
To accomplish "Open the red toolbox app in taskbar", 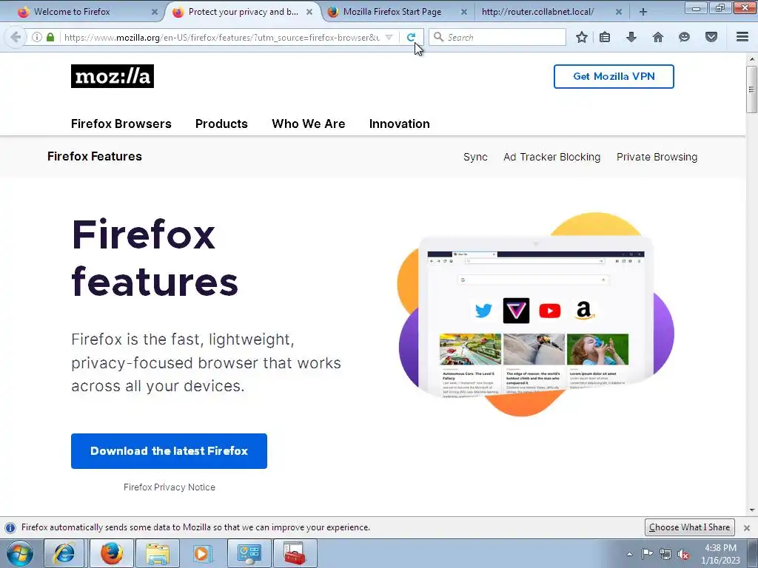I will [x=295, y=553].
